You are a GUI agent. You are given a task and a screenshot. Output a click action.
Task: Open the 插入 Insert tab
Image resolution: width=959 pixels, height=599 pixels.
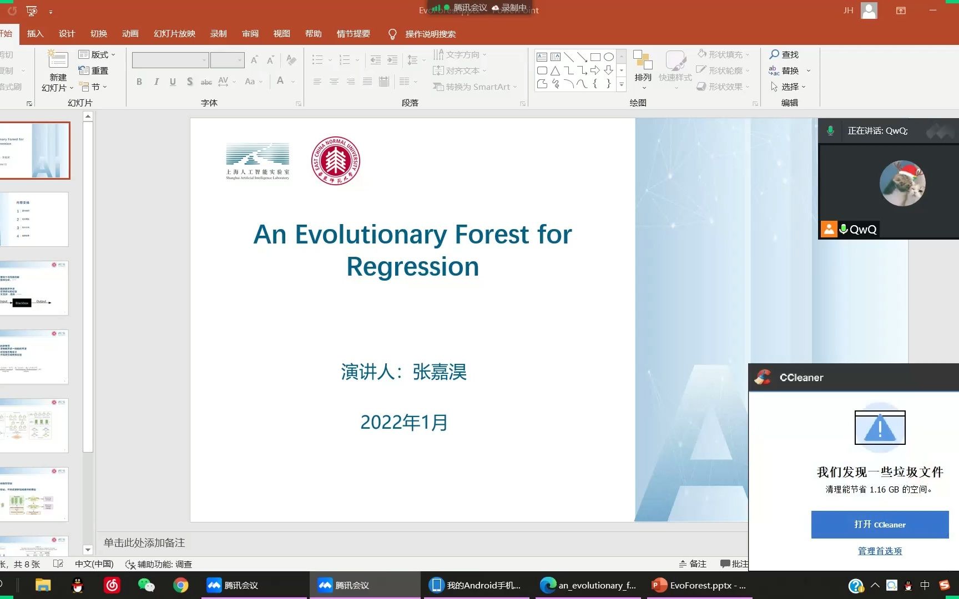click(35, 34)
